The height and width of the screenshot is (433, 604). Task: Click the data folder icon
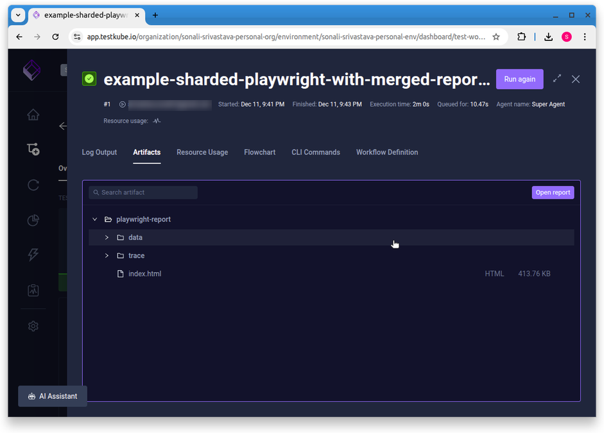[121, 237]
